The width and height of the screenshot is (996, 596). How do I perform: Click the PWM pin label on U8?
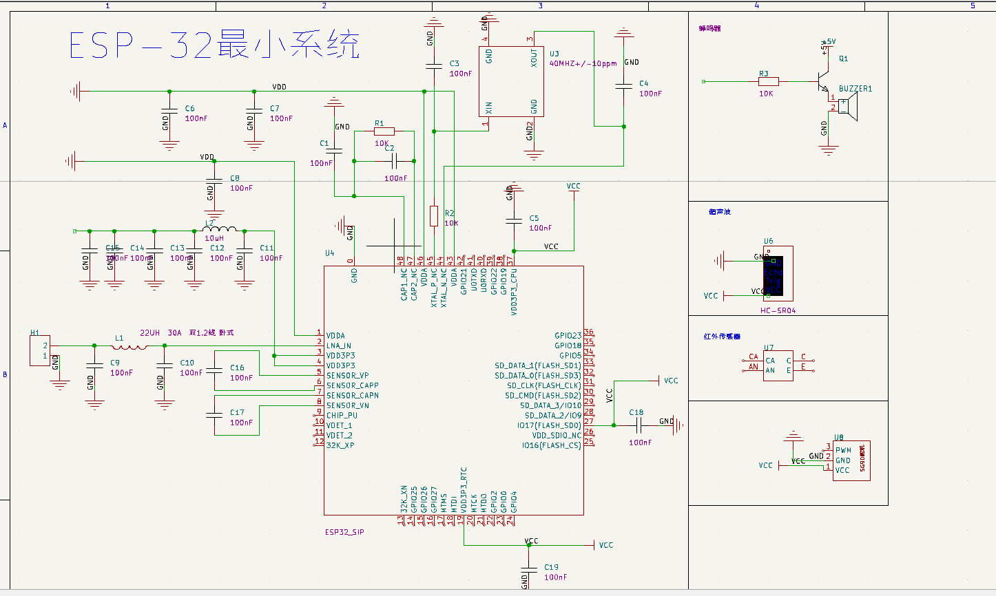coord(843,450)
